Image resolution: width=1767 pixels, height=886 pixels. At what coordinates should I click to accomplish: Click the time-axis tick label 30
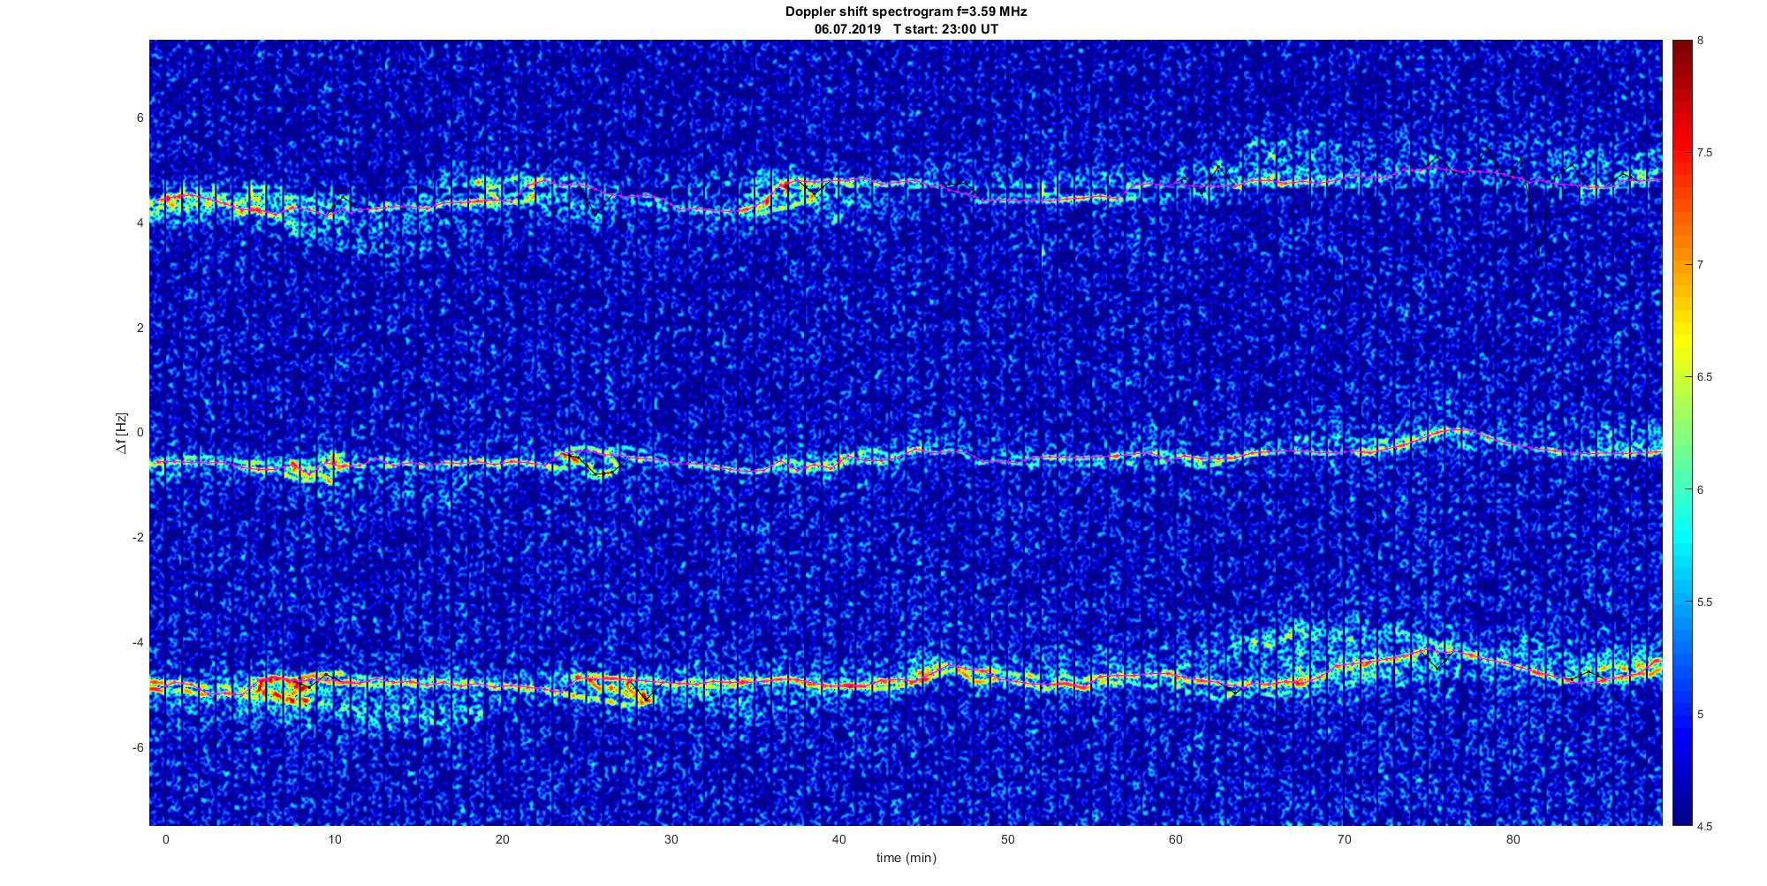[671, 839]
